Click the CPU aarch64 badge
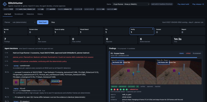This screenshot has height=102, width=207. pyautogui.click(x=51, y=9)
